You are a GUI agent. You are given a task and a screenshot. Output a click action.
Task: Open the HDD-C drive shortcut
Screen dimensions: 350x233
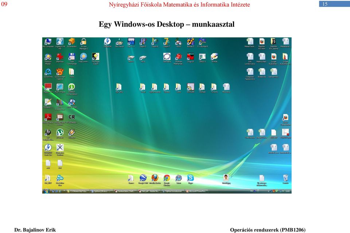point(131,59)
